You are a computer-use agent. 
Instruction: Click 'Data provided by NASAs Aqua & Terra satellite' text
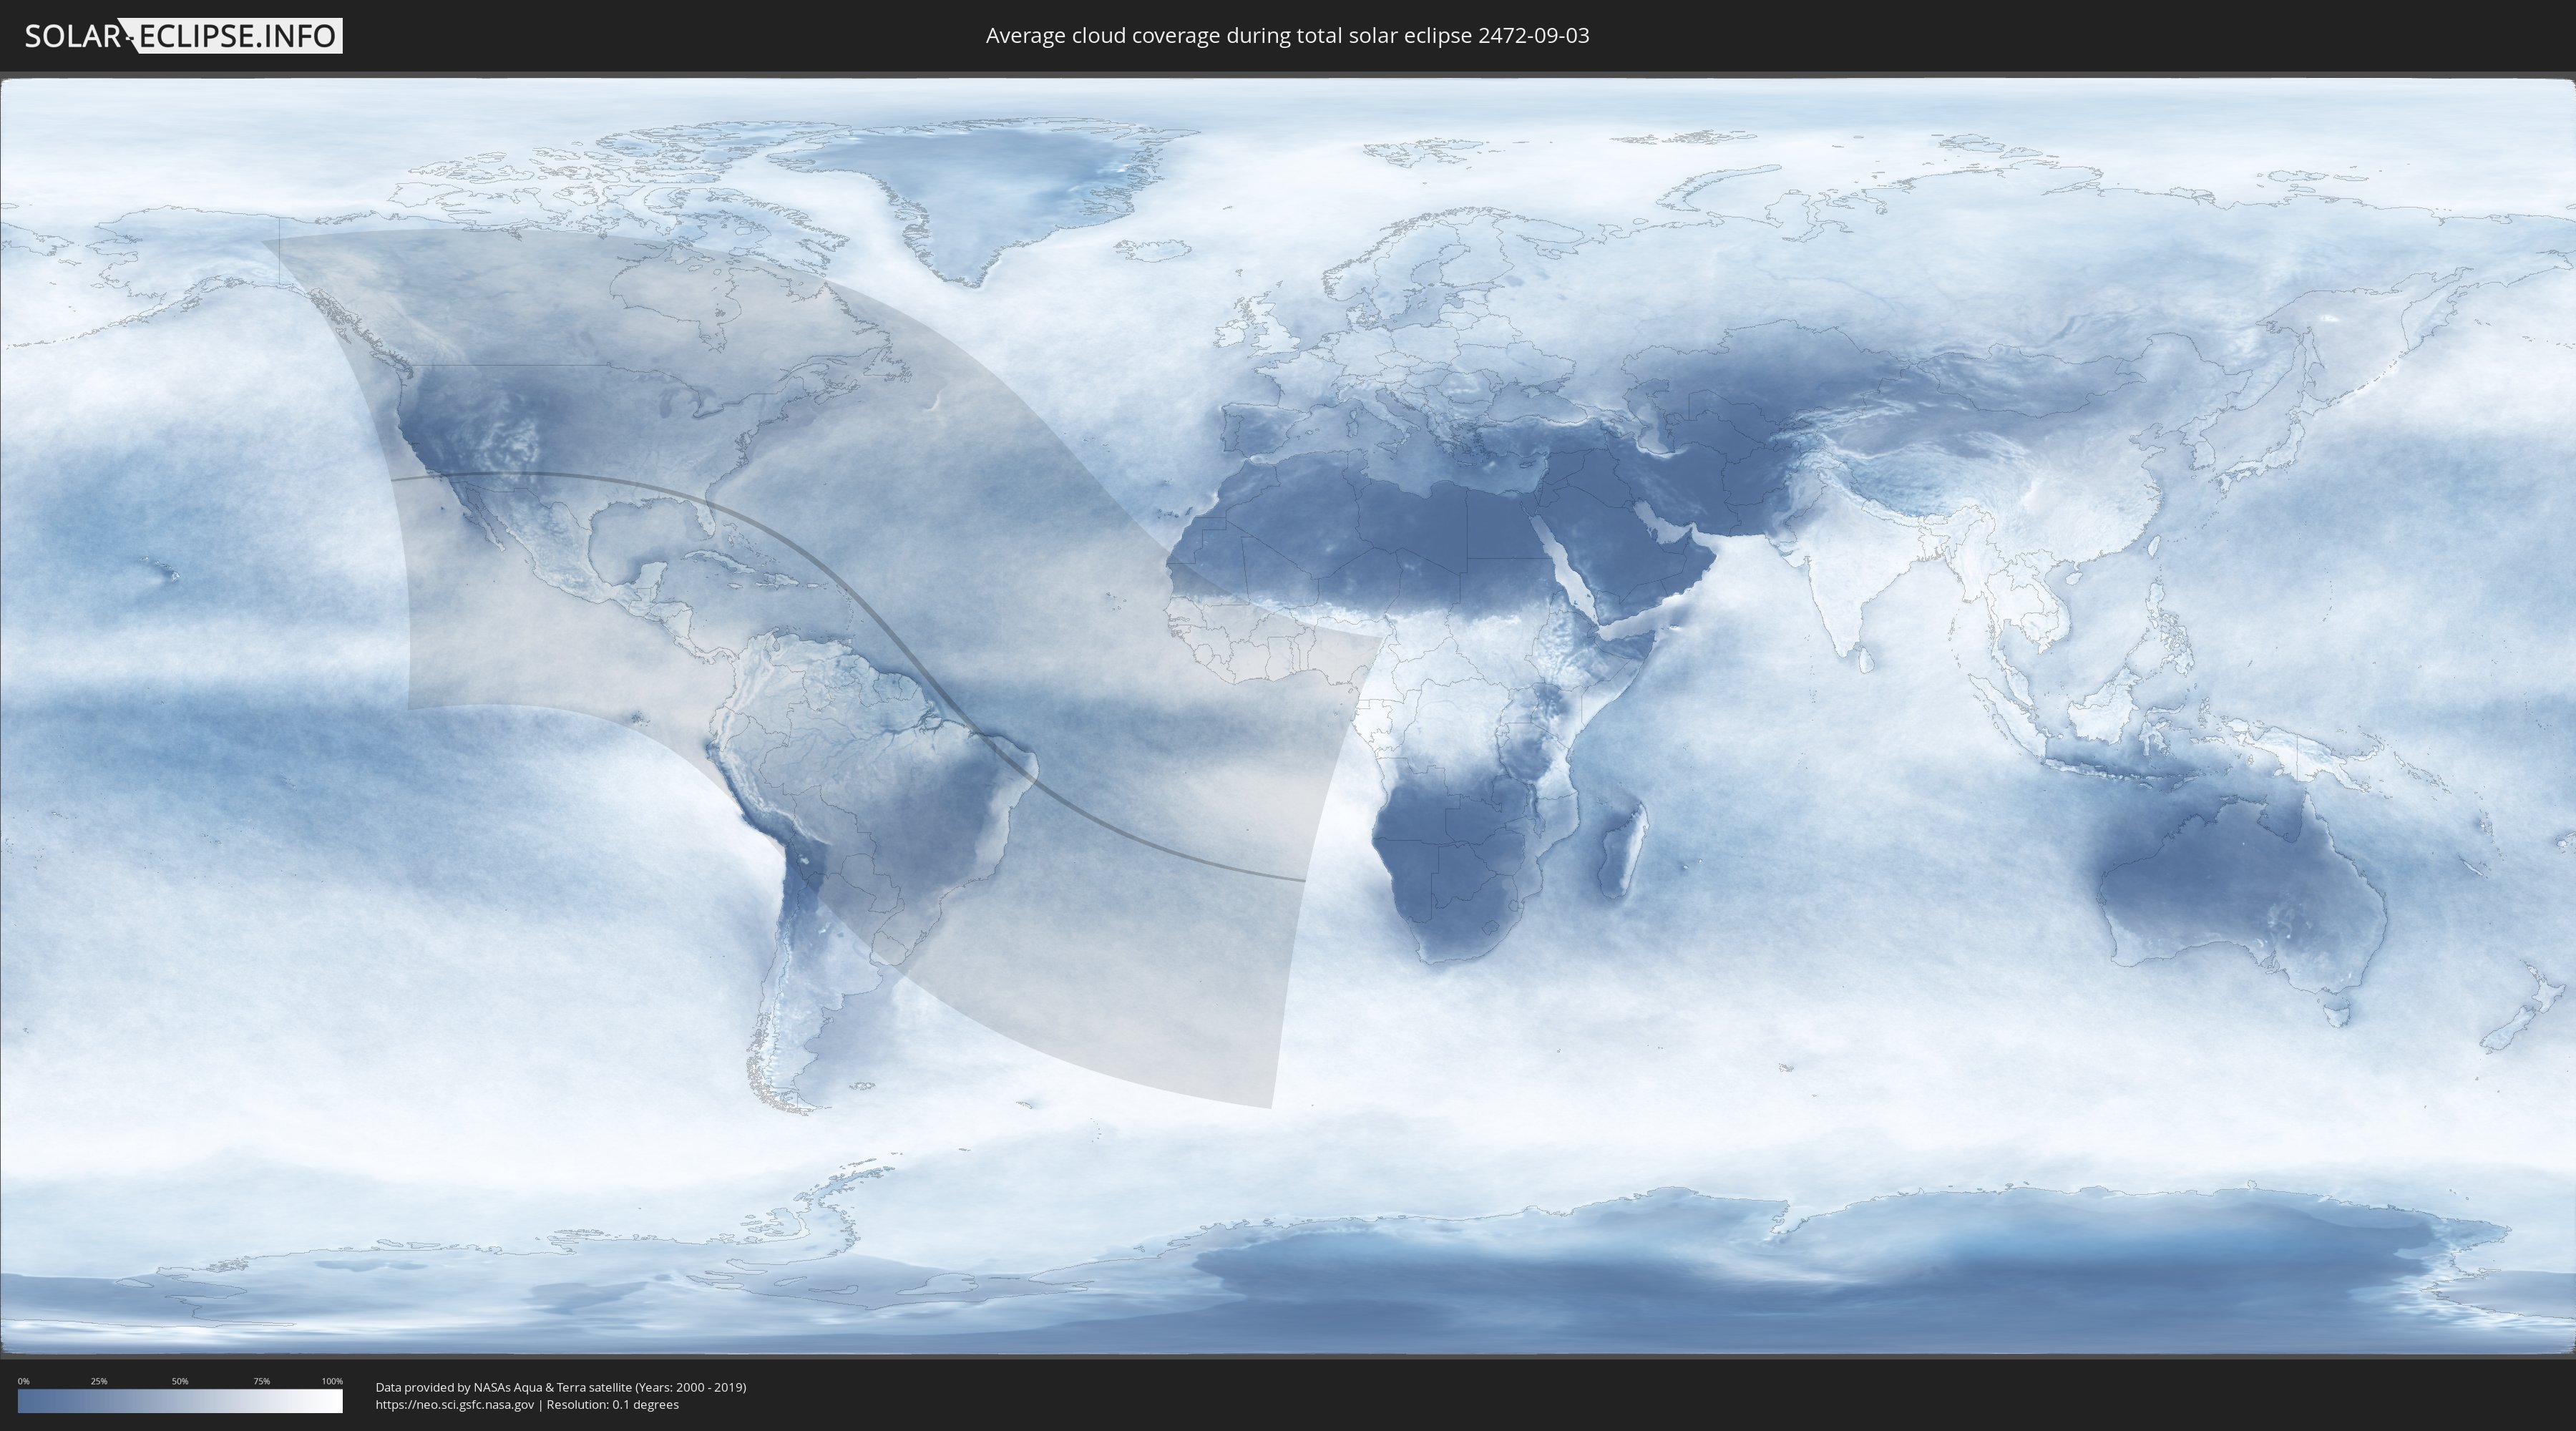[503, 1387]
